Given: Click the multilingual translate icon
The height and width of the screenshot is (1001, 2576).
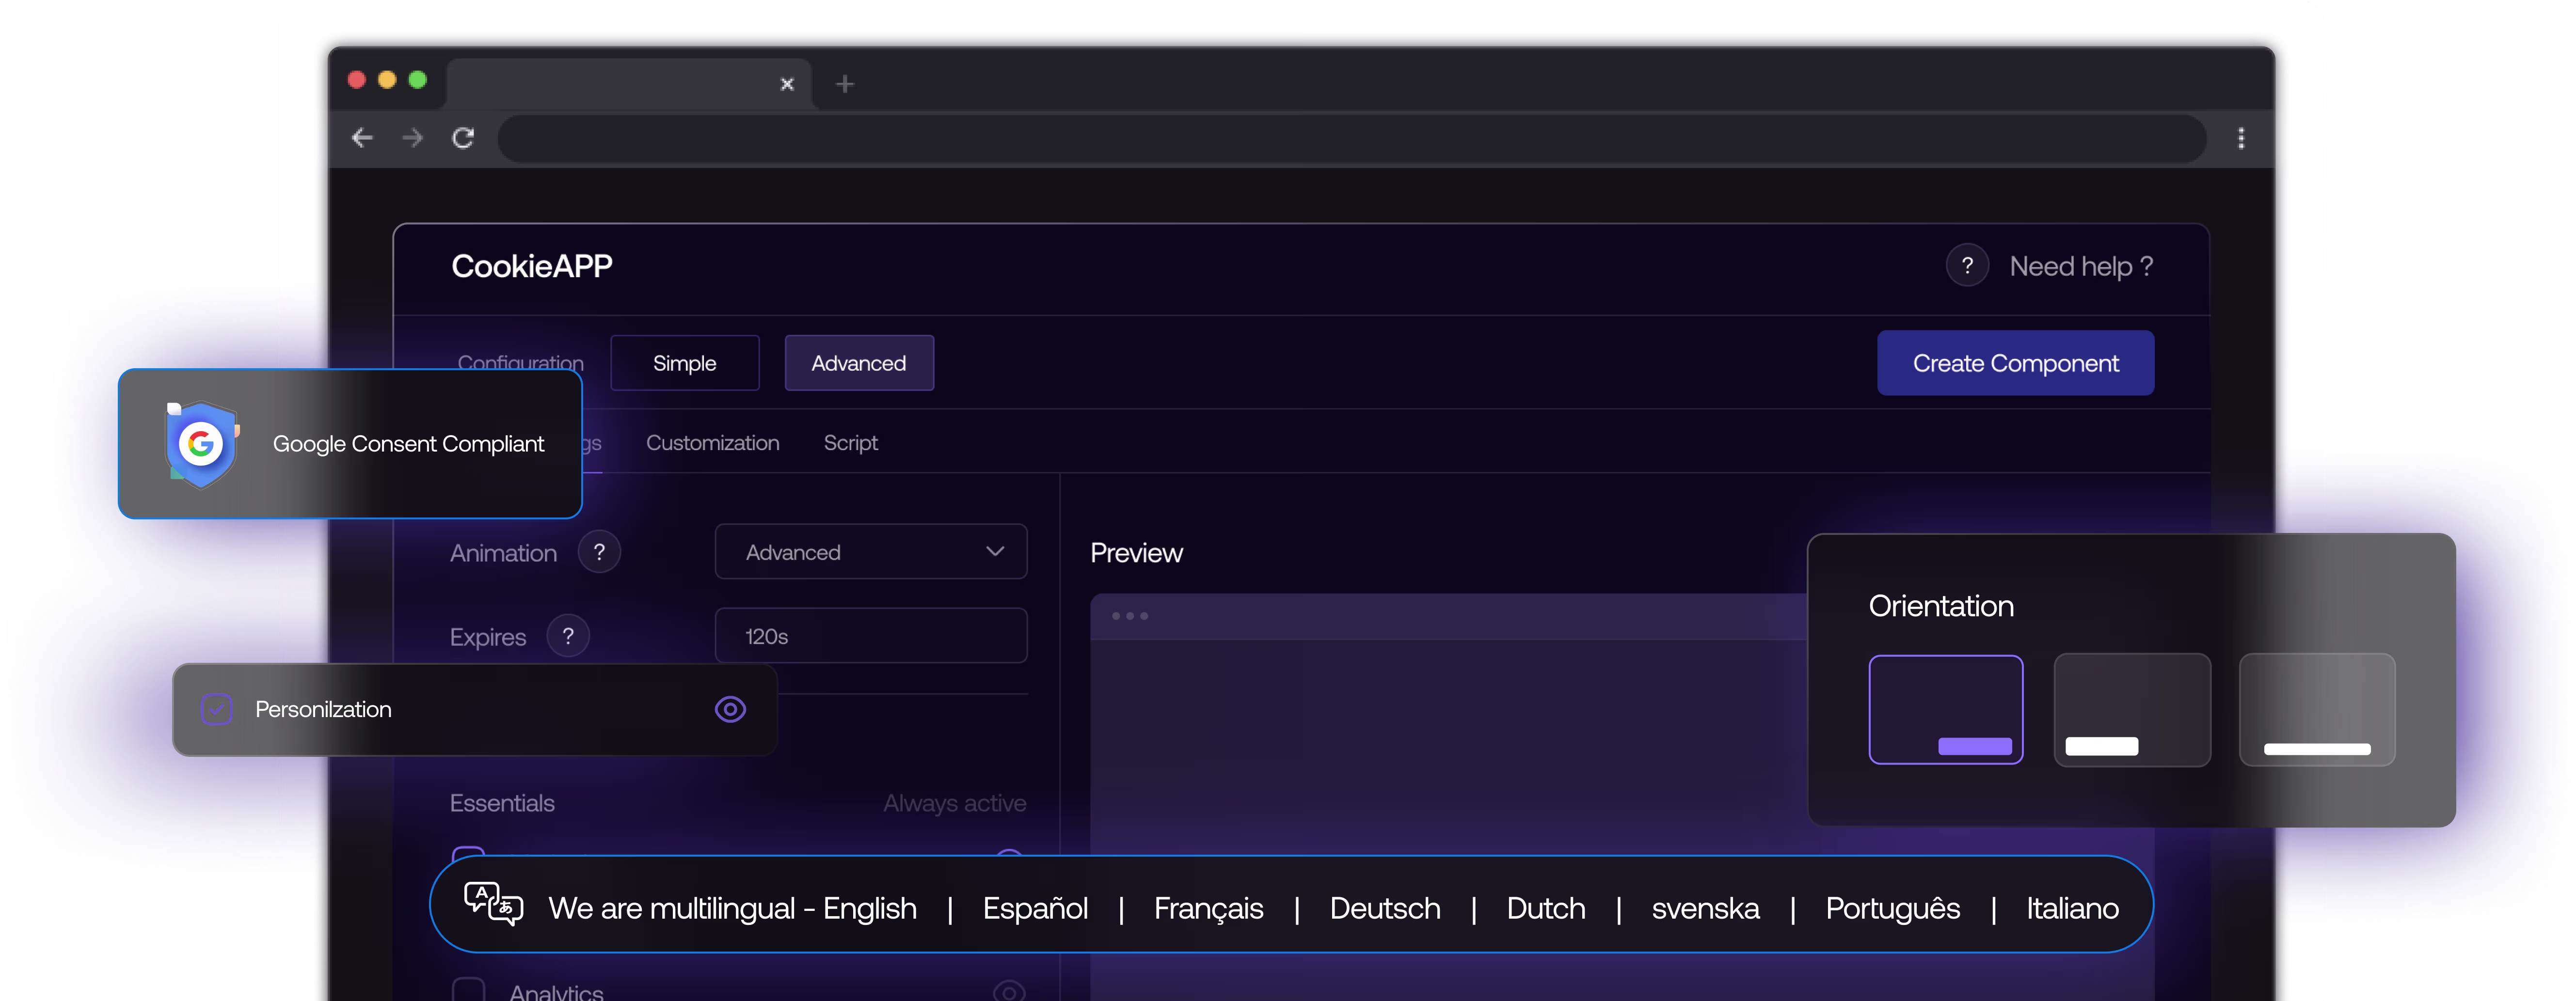Looking at the screenshot, I should pos(493,904).
